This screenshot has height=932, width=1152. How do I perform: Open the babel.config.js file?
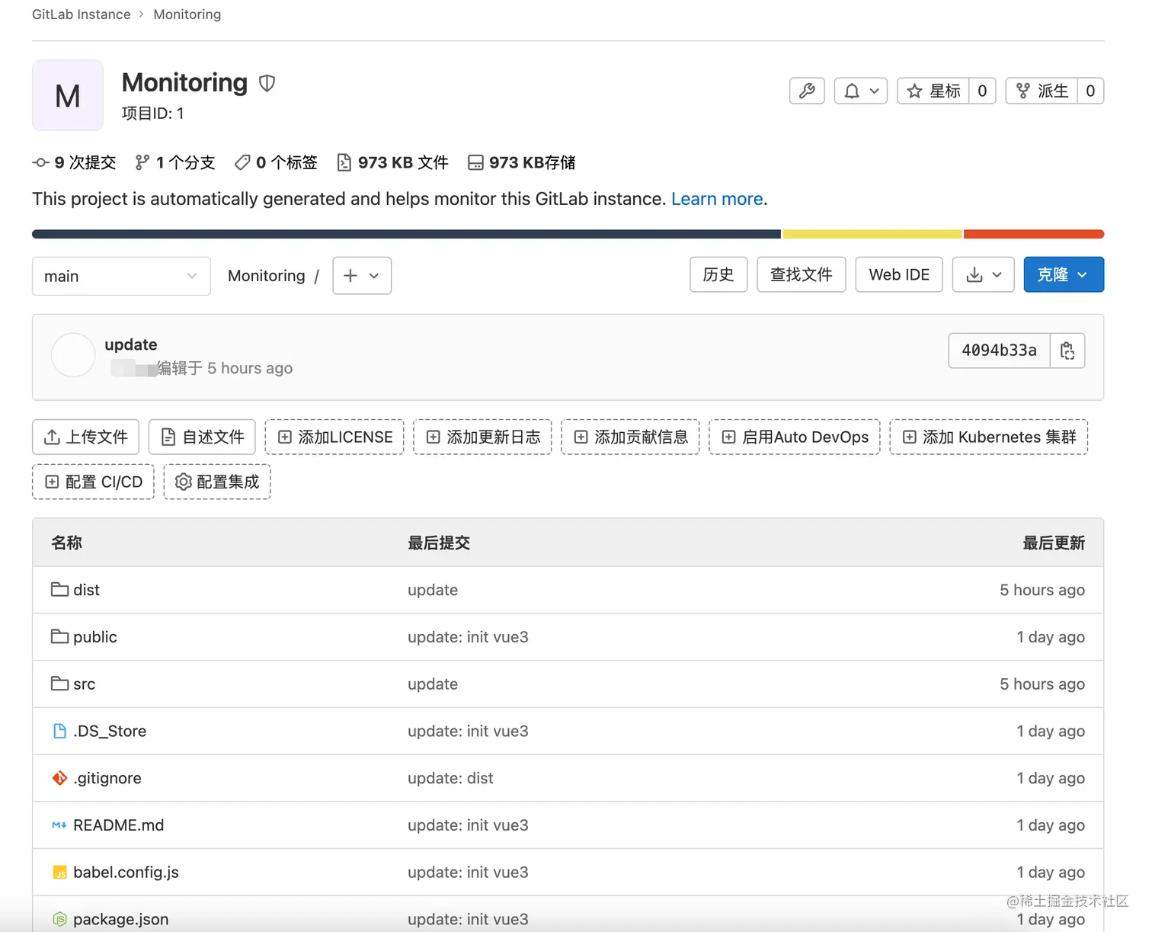pyautogui.click(x=126, y=873)
